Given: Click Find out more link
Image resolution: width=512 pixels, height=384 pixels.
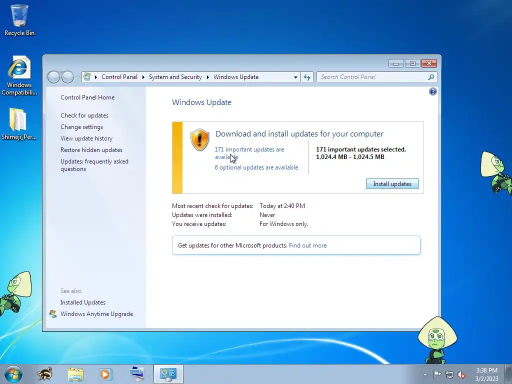Looking at the screenshot, I should click(x=307, y=245).
